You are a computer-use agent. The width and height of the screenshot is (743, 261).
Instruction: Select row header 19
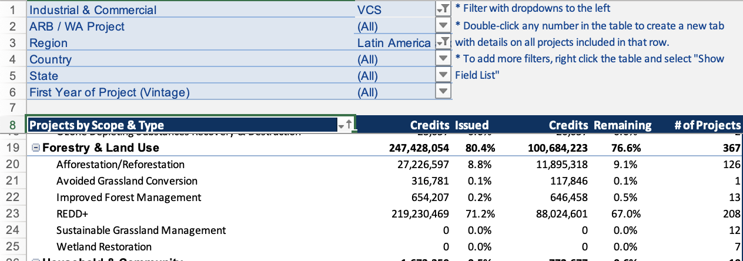click(x=13, y=148)
